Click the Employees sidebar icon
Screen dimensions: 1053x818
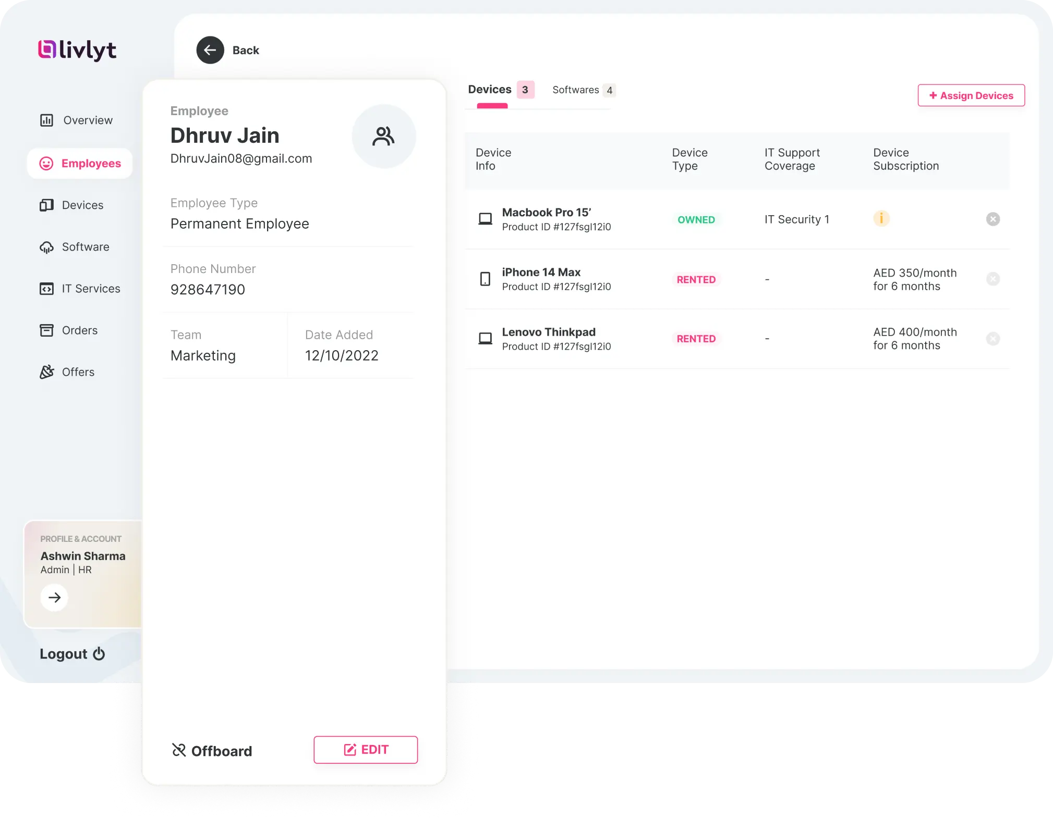46,163
